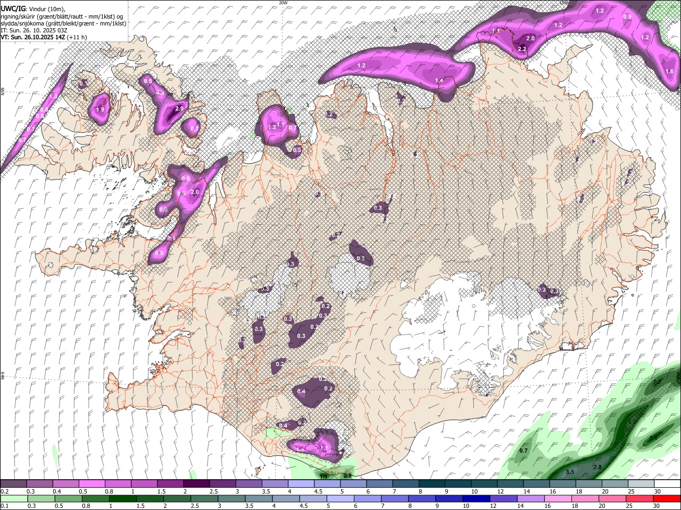Click the 'Vindur (10m)' text in the header

coord(48,10)
